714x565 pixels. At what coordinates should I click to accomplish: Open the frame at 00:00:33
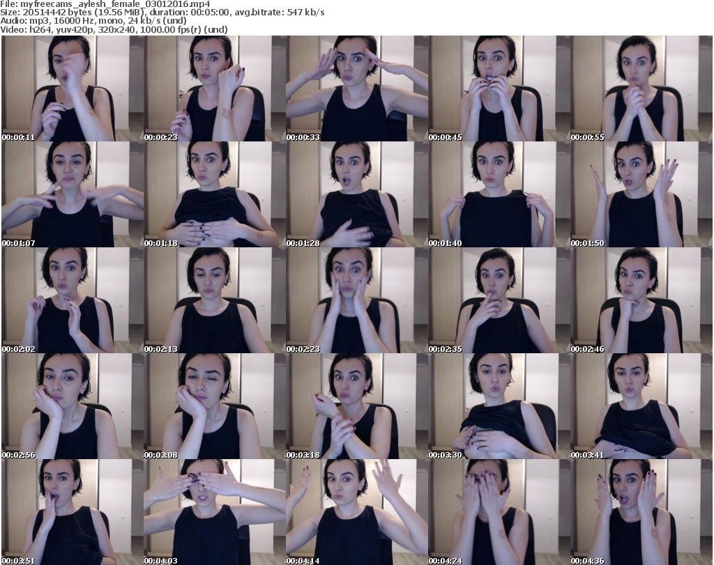(x=356, y=88)
